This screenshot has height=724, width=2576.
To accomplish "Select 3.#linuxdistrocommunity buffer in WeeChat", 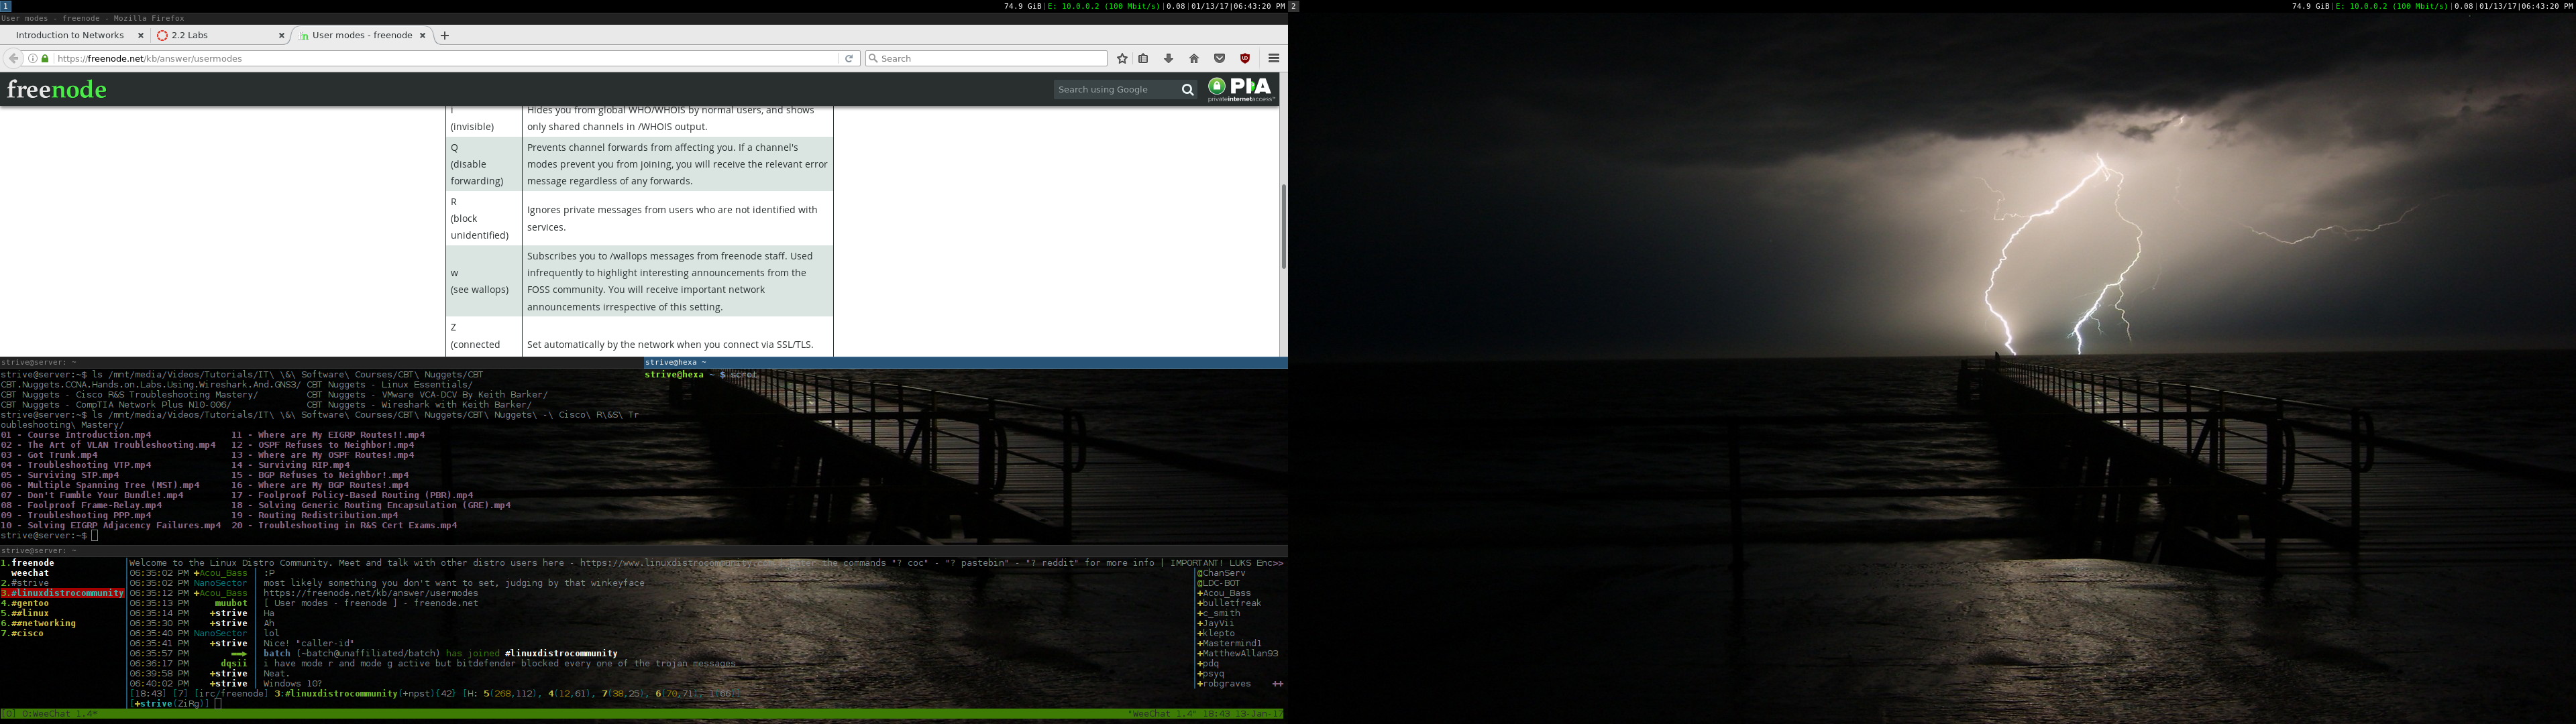I will 62,593.
